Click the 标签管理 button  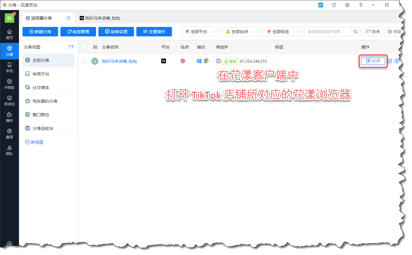pyautogui.click(x=78, y=32)
